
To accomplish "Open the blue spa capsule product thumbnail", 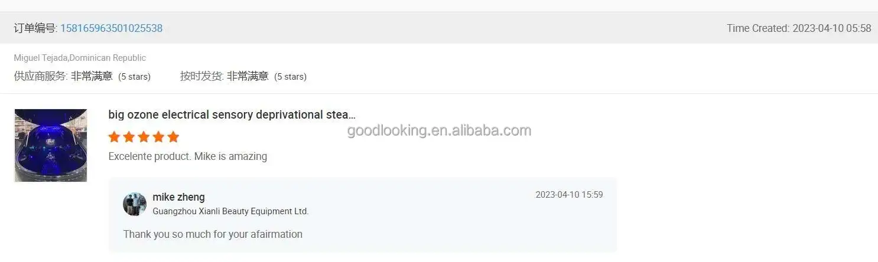I will (x=51, y=145).
